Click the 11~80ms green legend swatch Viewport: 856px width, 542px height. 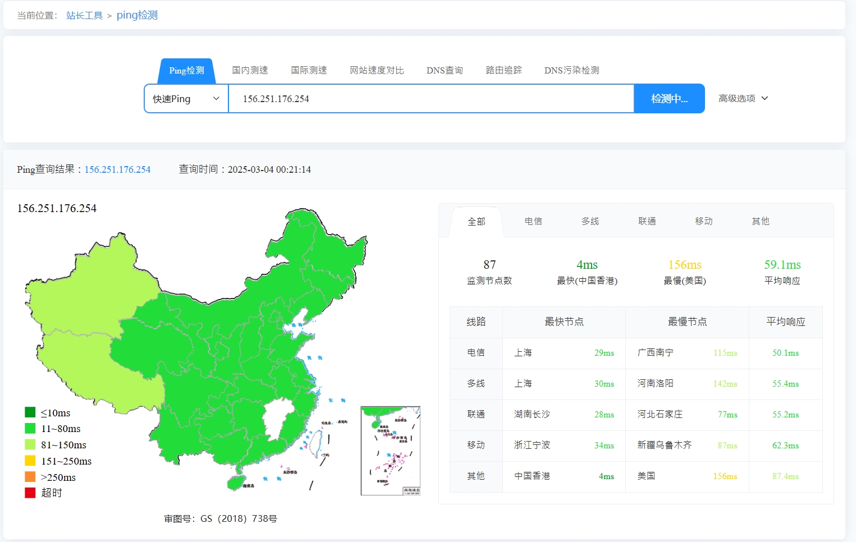coord(30,428)
